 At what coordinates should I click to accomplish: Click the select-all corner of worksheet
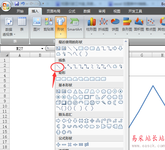[x=5, y=55]
